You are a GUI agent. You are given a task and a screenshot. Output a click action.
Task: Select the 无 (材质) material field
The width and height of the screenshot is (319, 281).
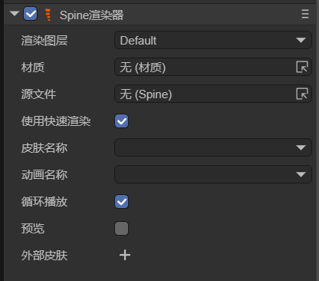[x=213, y=67]
